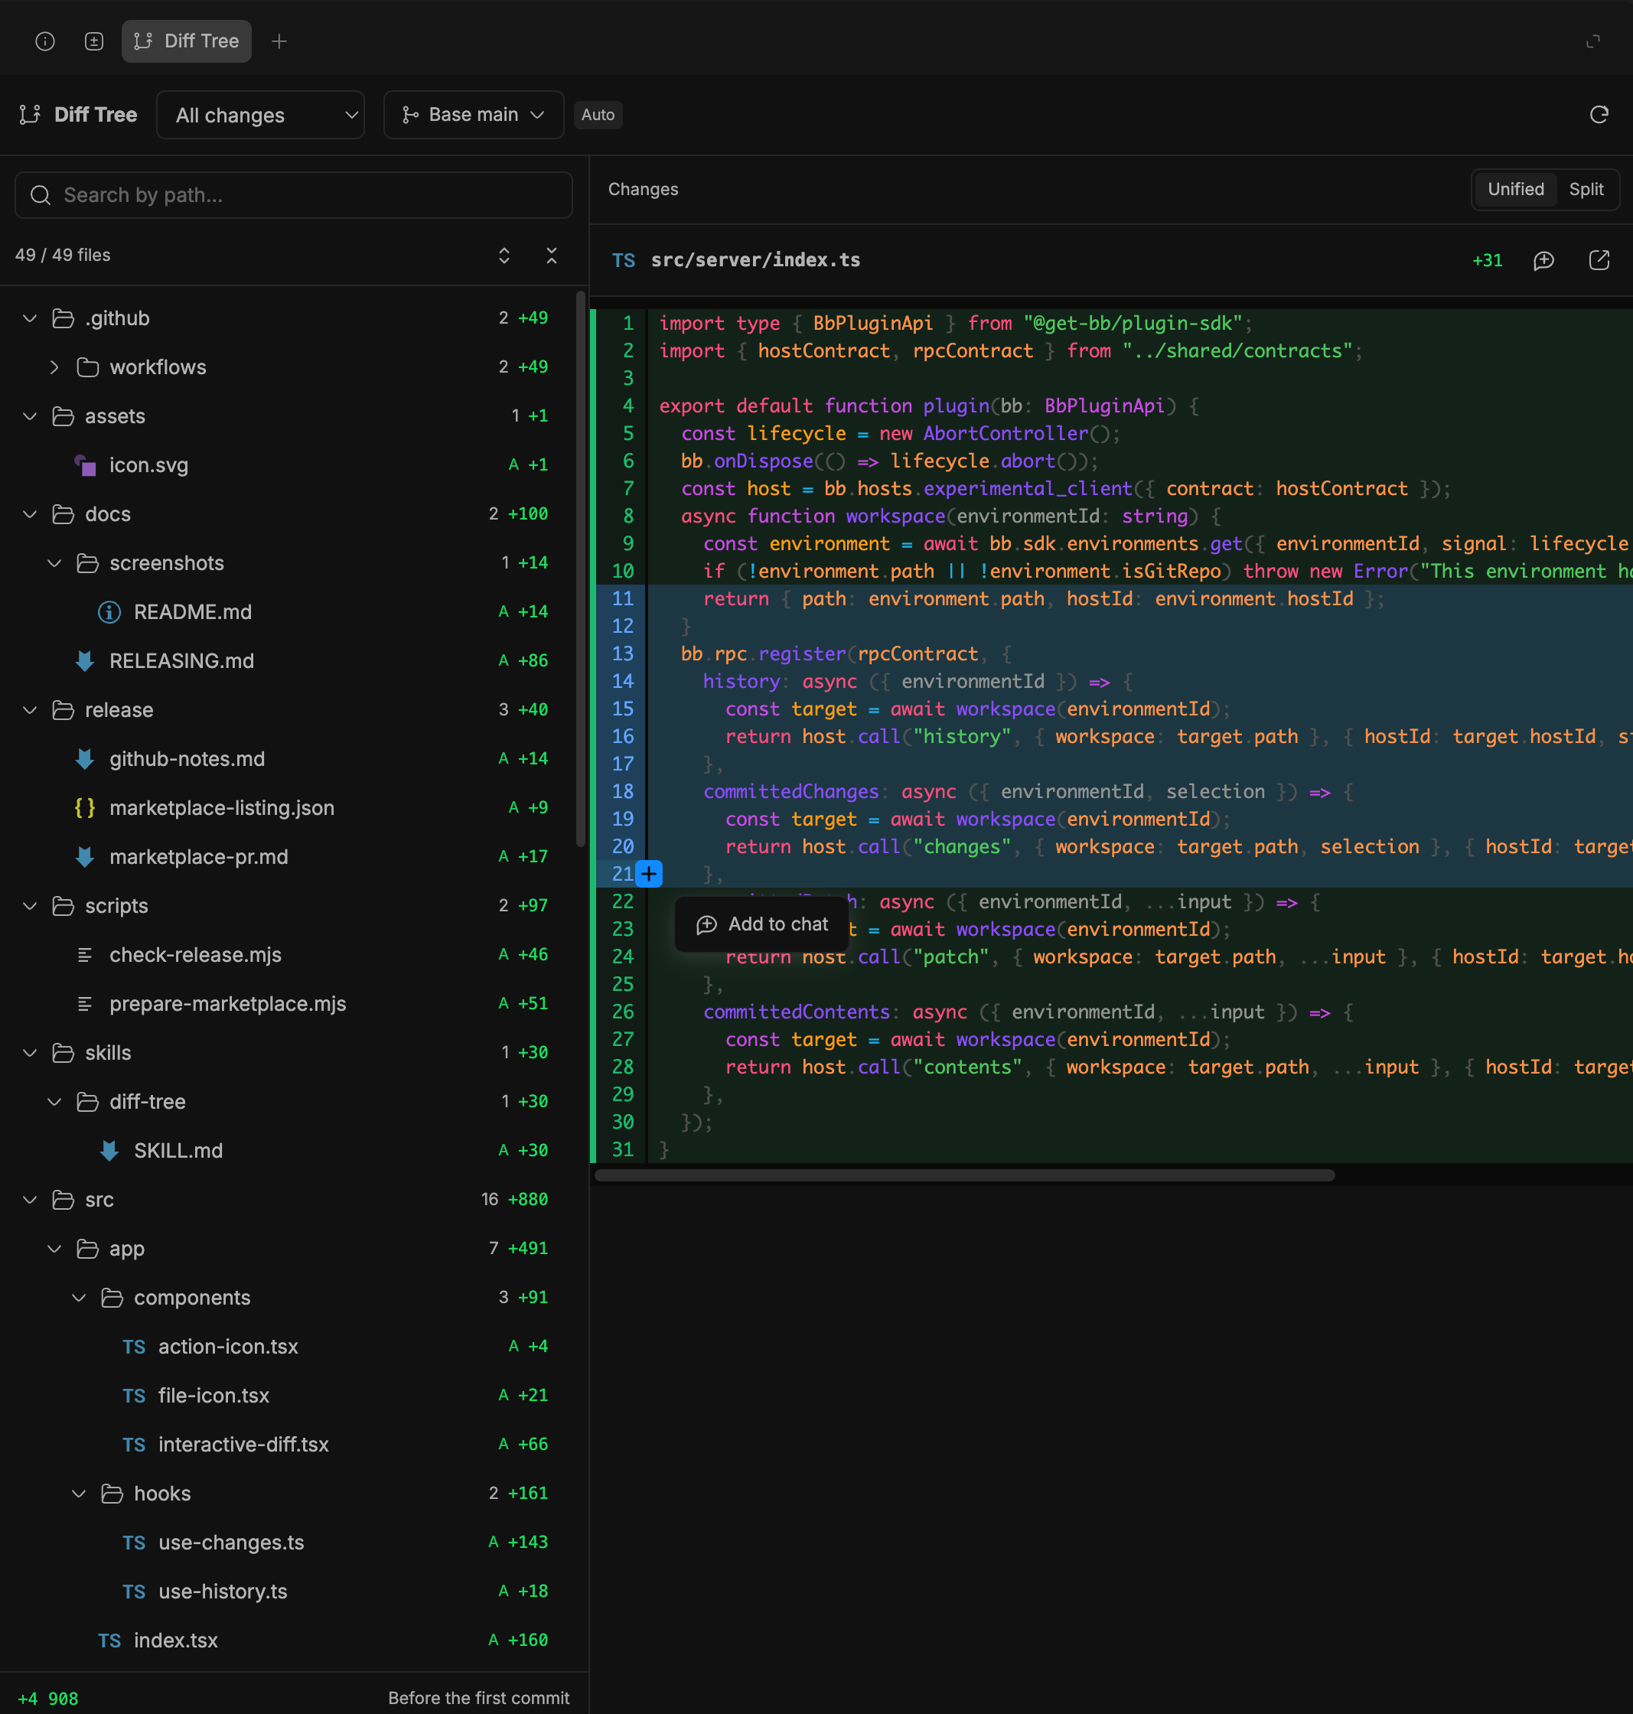Viewport: 1633px width, 1714px height.
Task: Click the diff file icon beside Diff Tree tab
Action: click(94, 41)
